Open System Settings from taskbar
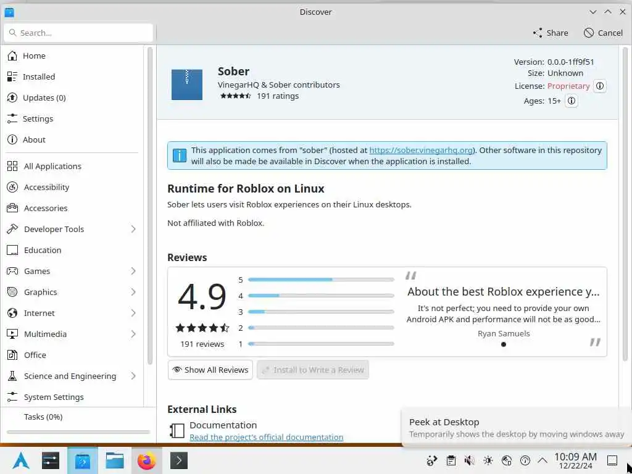632x474 pixels. pos(51,460)
